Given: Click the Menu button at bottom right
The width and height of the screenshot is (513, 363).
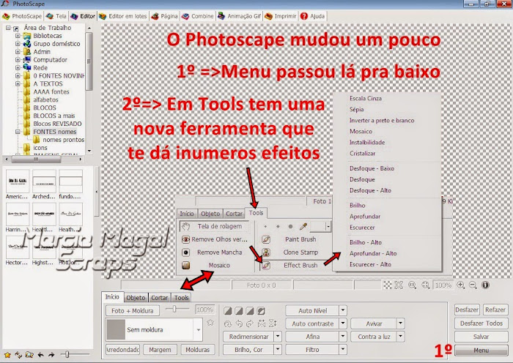Looking at the screenshot, I should (481, 351).
